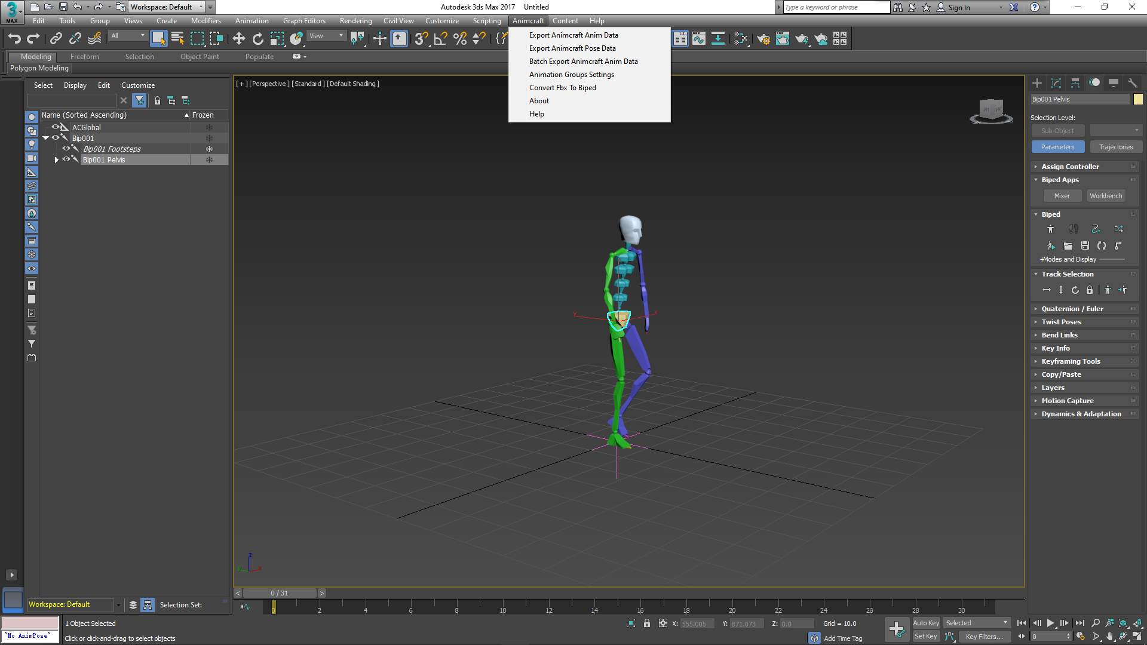Open the Hierarchy command panel tab
Image resolution: width=1147 pixels, height=645 pixels.
(1075, 83)
